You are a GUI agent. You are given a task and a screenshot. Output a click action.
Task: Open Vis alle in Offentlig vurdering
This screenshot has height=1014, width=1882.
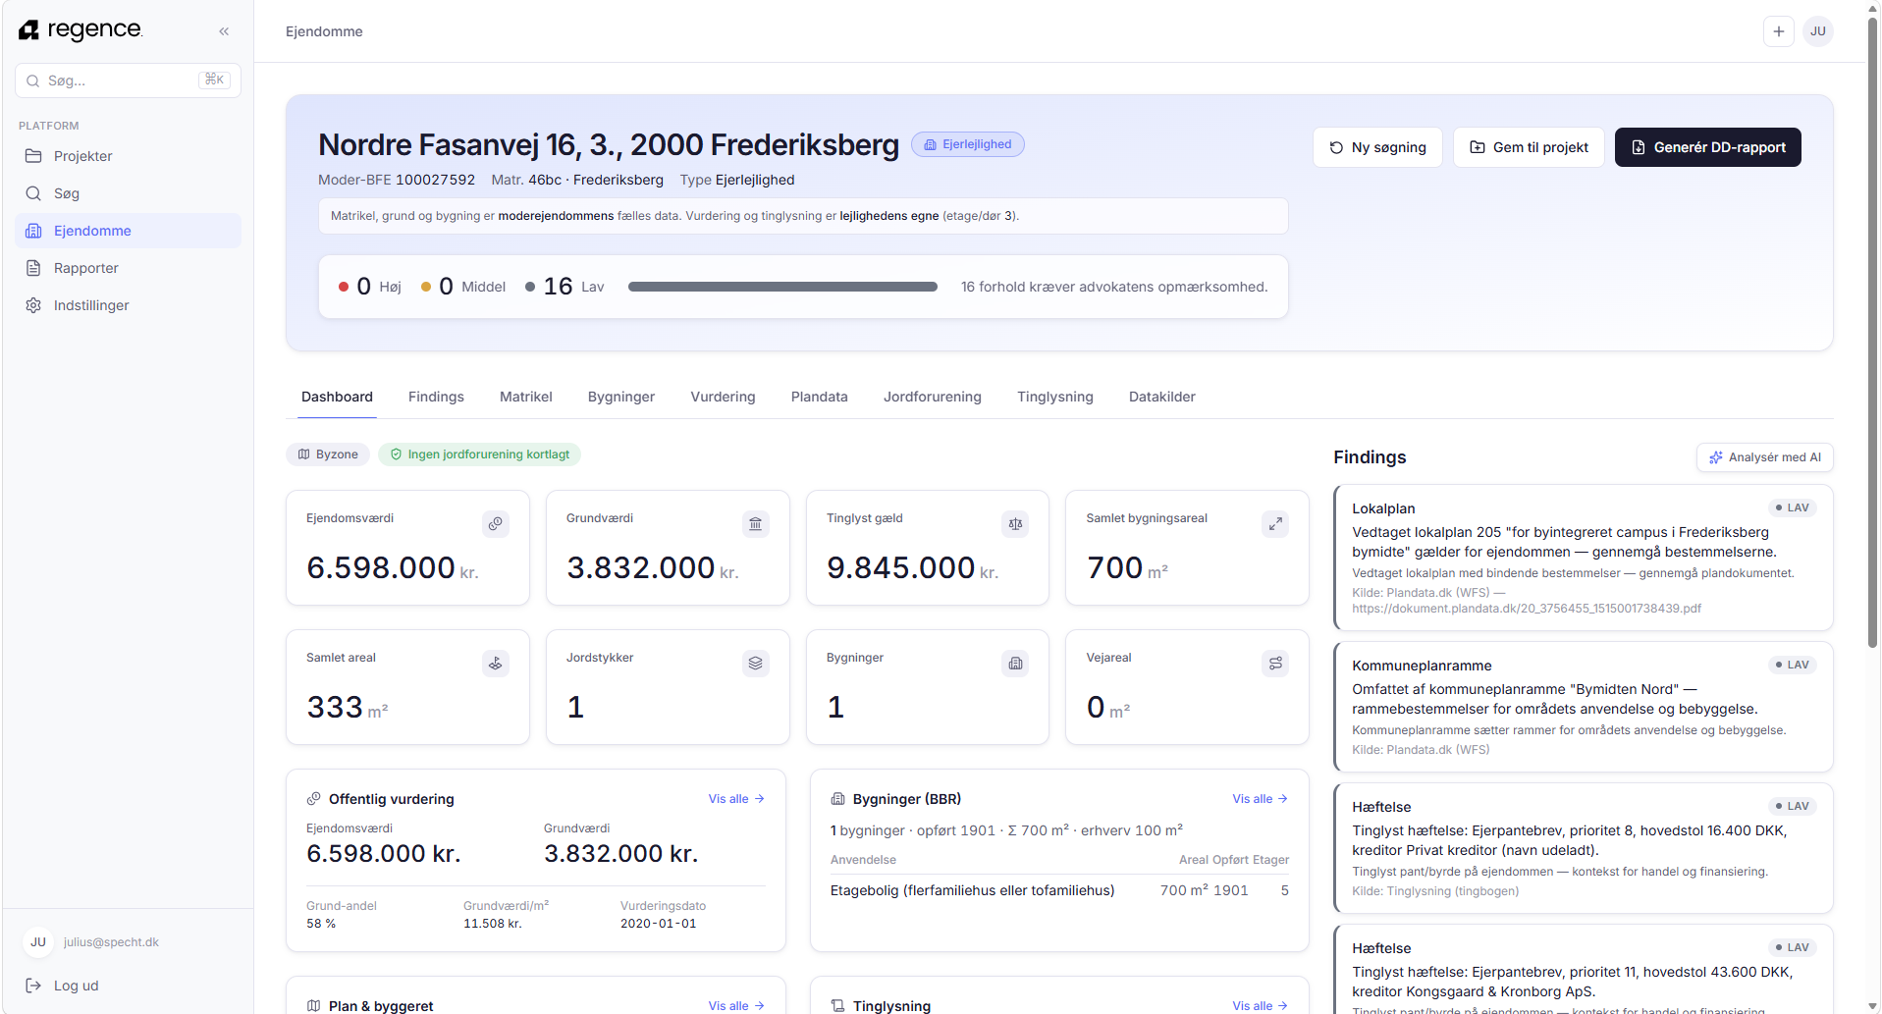click(x=736, y=799)
